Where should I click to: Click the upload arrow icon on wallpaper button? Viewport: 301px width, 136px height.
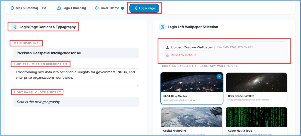tap(168, 47)
